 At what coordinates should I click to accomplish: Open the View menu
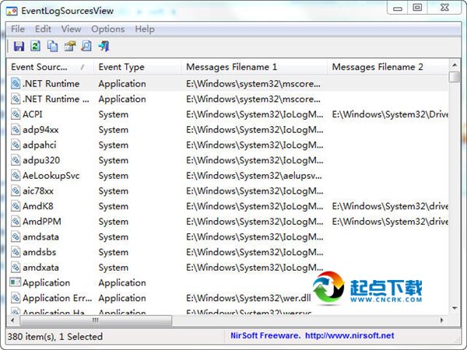[x=71, y=30]
